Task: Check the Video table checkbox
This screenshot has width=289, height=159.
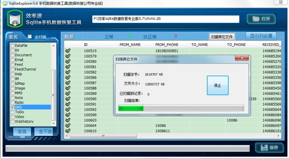Action: [12, 117]
